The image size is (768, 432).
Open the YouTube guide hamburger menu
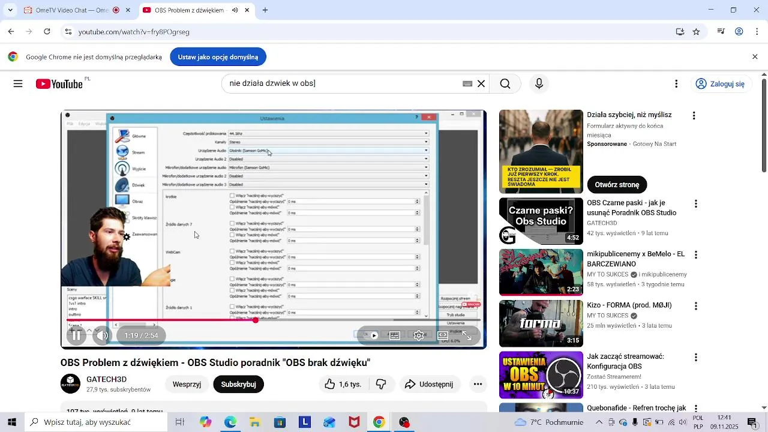[x=18, y=84]
